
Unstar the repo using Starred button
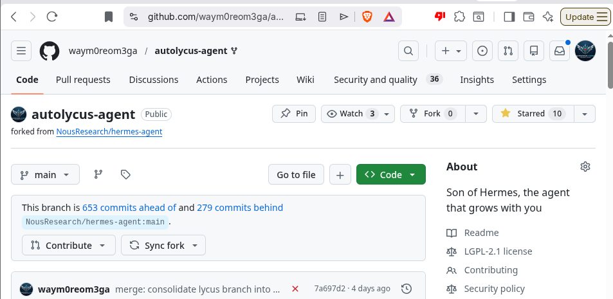pos(533,114)
